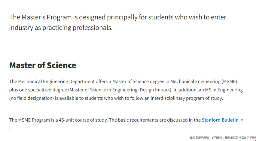This screenshot has width=256, height=141.
Task: Click the words 'degree in Mechanical Engineering'
Action: tap(186, 81)
